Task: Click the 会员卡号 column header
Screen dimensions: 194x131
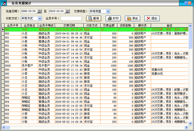Action: click(13, 26)
